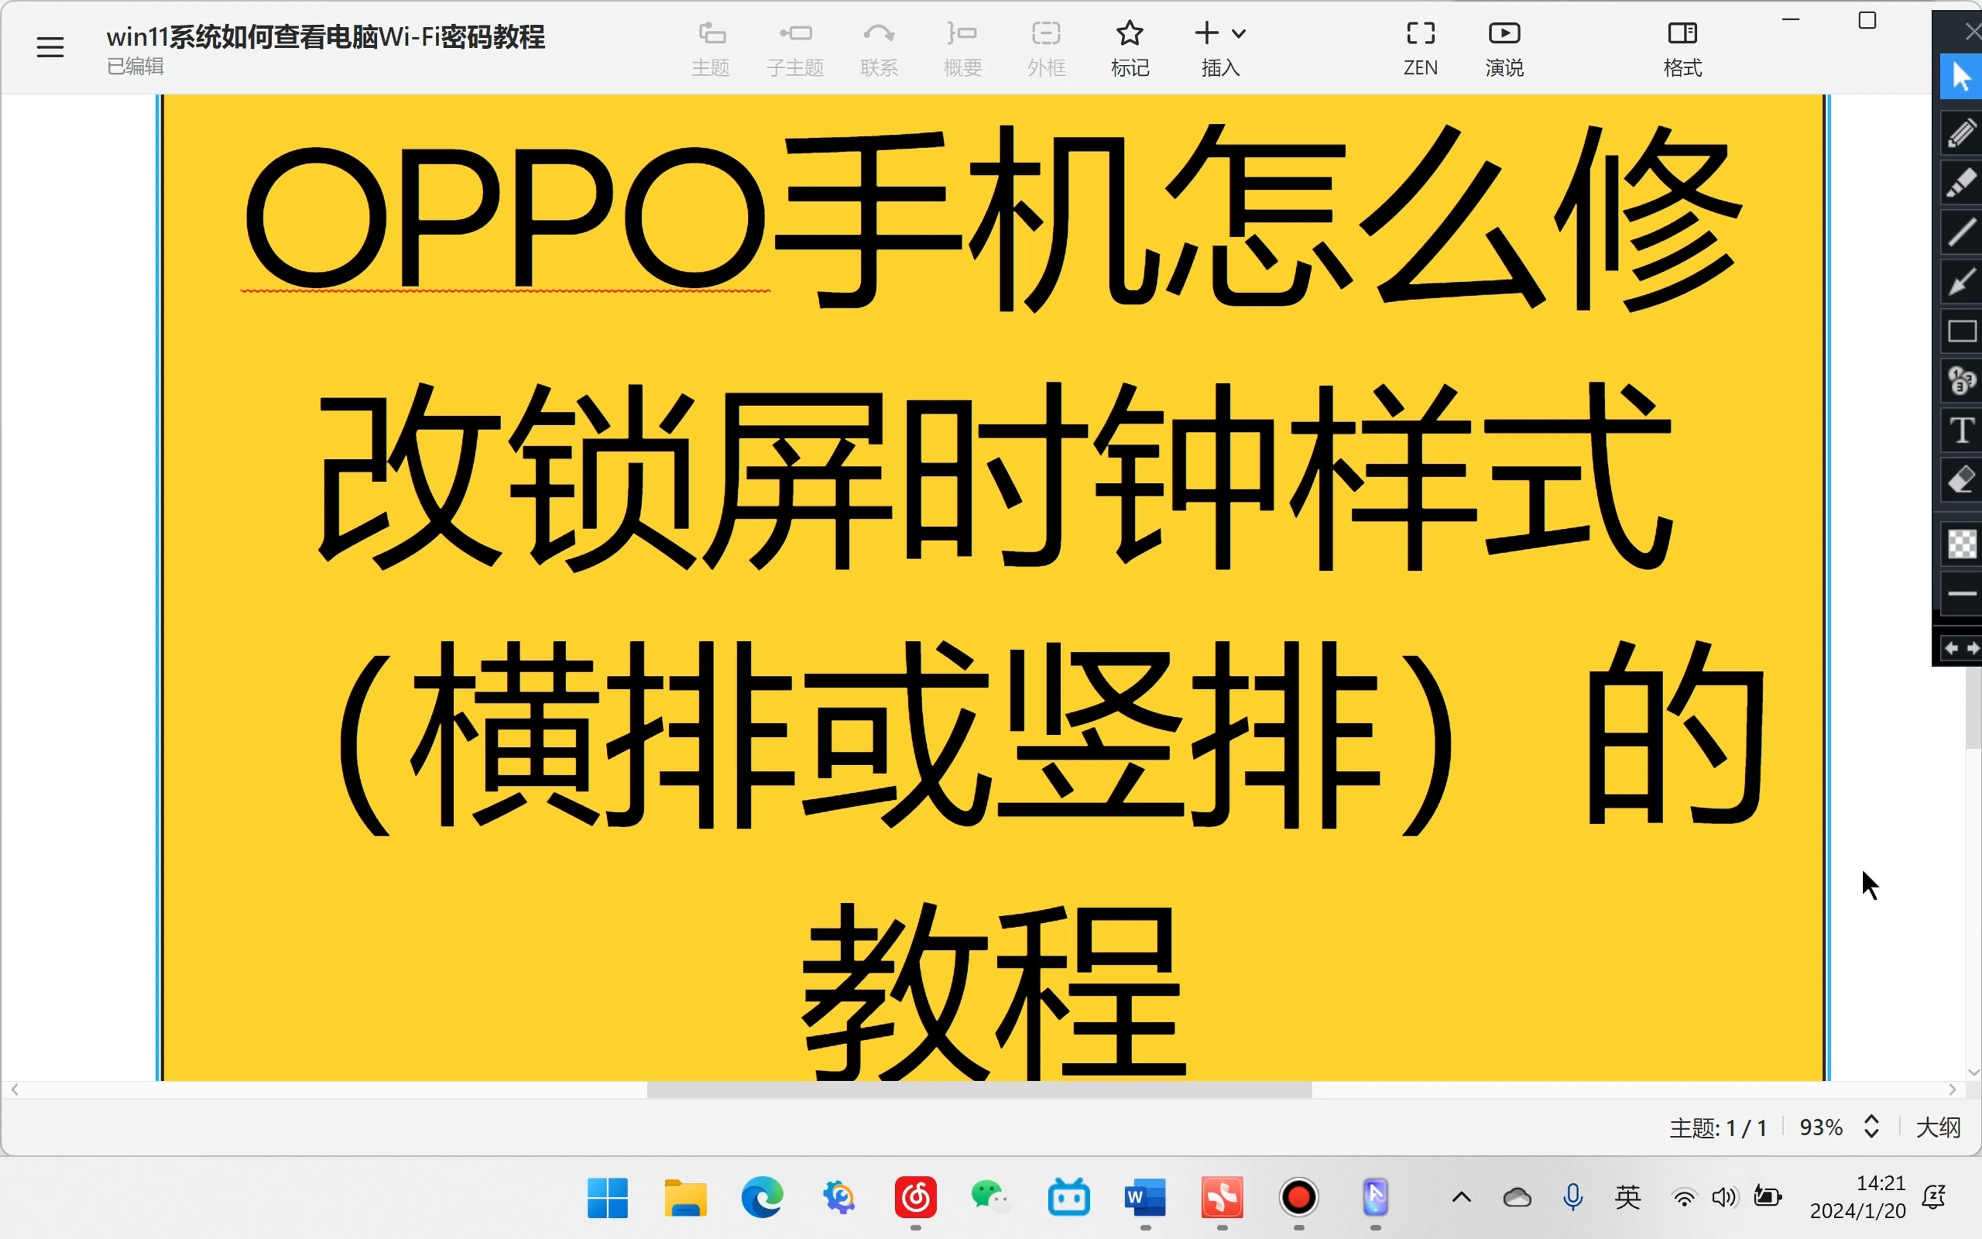This screenshot has width=1982, height=1239.
Task: Click the down arrow of vertical scrollbar
Action: 1973,1072
